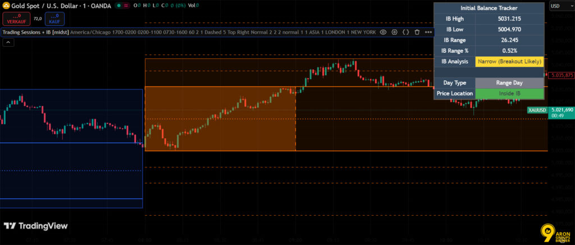Click the Day Type label cell

455,83
